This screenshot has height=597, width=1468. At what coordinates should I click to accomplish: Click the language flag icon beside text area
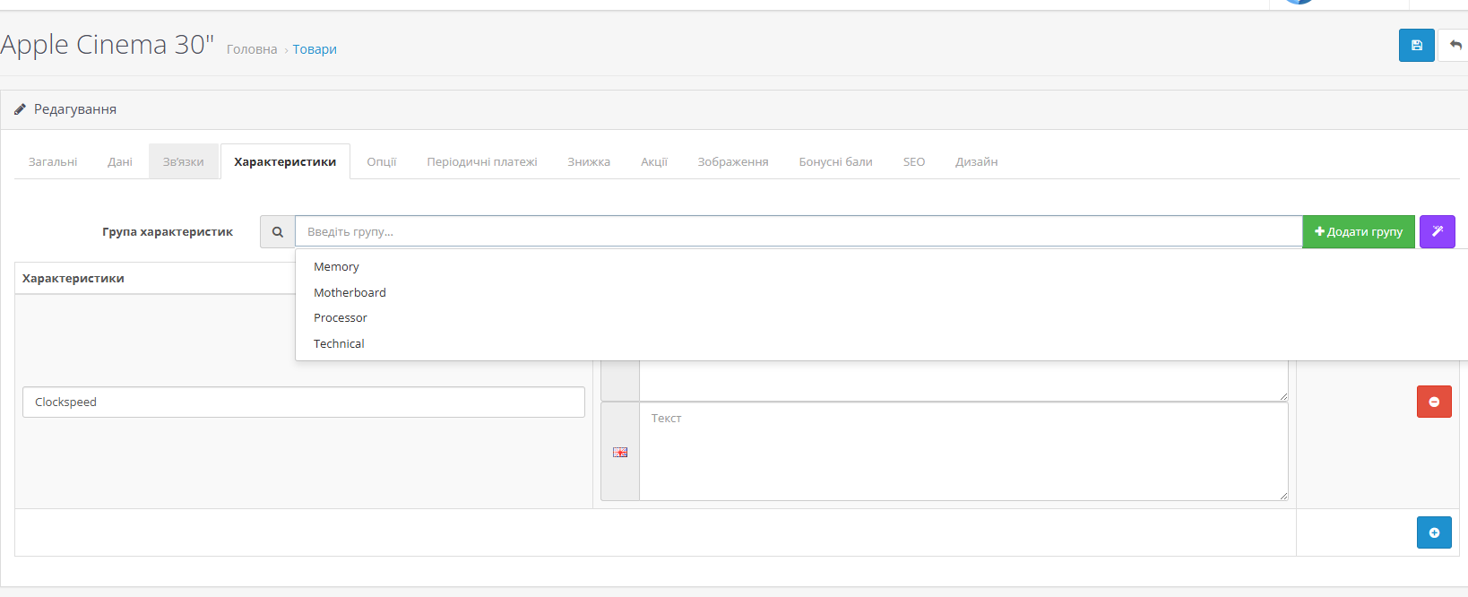620,453
